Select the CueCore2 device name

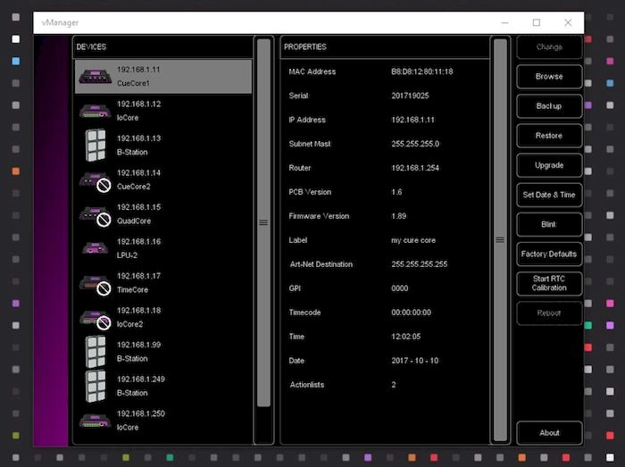click(x=134, y=187)
